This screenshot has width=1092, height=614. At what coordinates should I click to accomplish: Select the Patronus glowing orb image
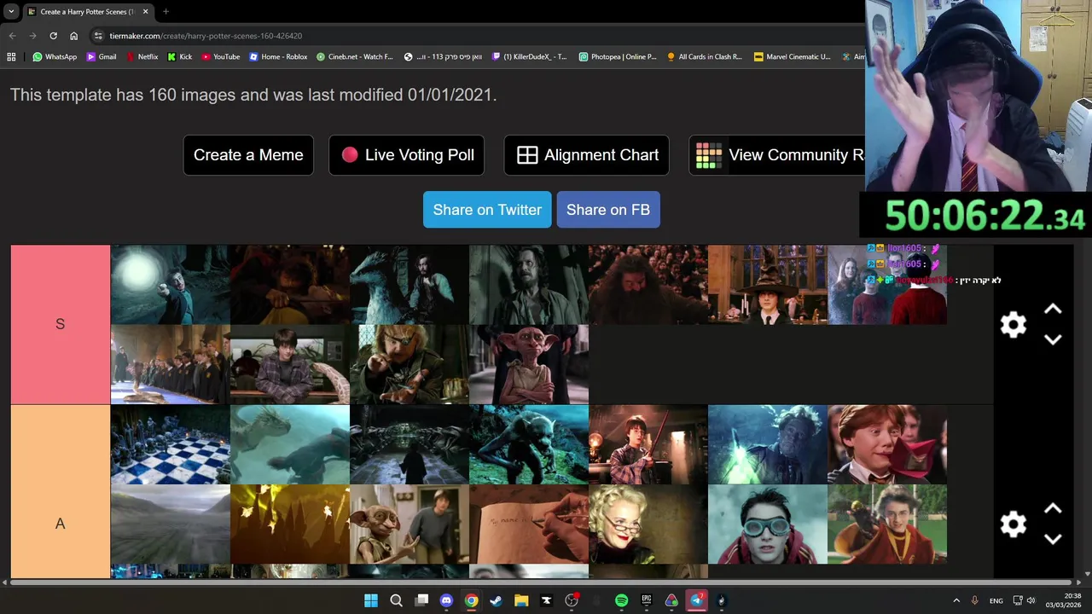pos(171,285)
